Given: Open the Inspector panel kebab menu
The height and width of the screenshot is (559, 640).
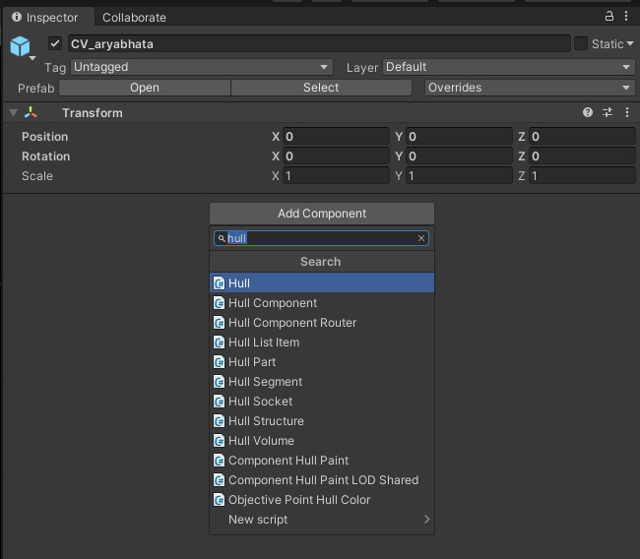Looking at the screenshot, I should [x=627, y=17].
